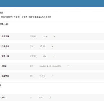
Task: Click the checkmark beside 5.5.30
Action: pos(52,46)
